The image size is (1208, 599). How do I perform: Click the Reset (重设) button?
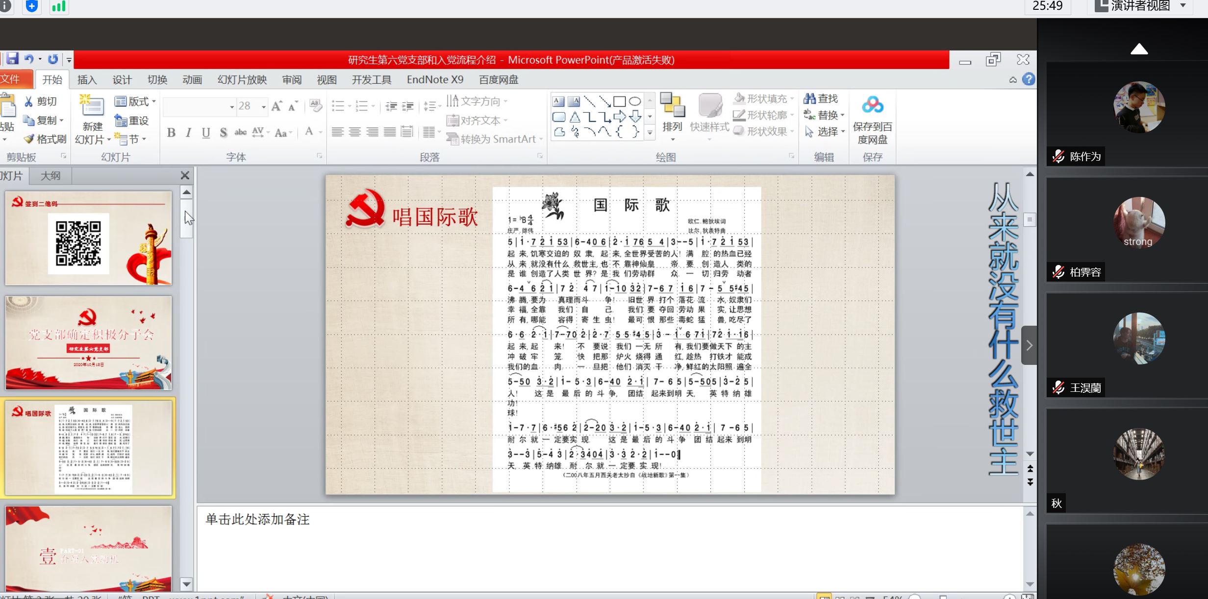coord(132,120)
